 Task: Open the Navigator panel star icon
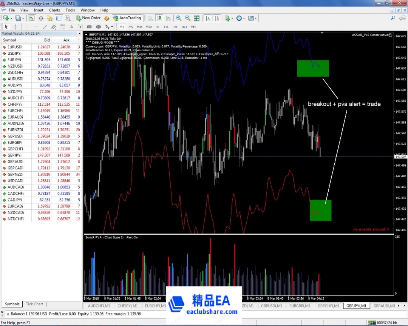50,18
